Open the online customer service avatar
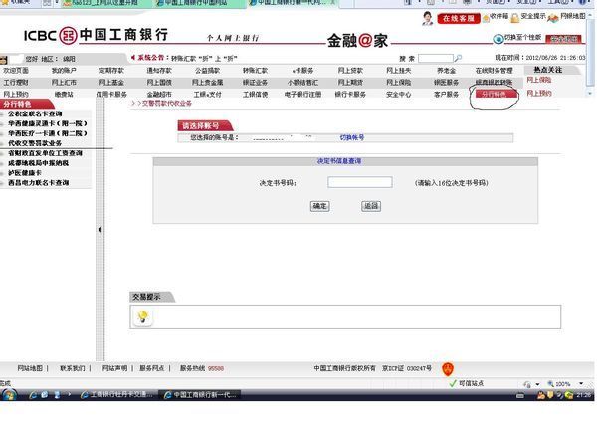This screenshot has height=448, width=597. point(428,18)
